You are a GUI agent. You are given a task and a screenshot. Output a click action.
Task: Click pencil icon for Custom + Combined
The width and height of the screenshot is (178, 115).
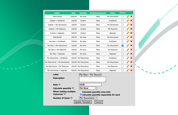click(x=128, y=21)
